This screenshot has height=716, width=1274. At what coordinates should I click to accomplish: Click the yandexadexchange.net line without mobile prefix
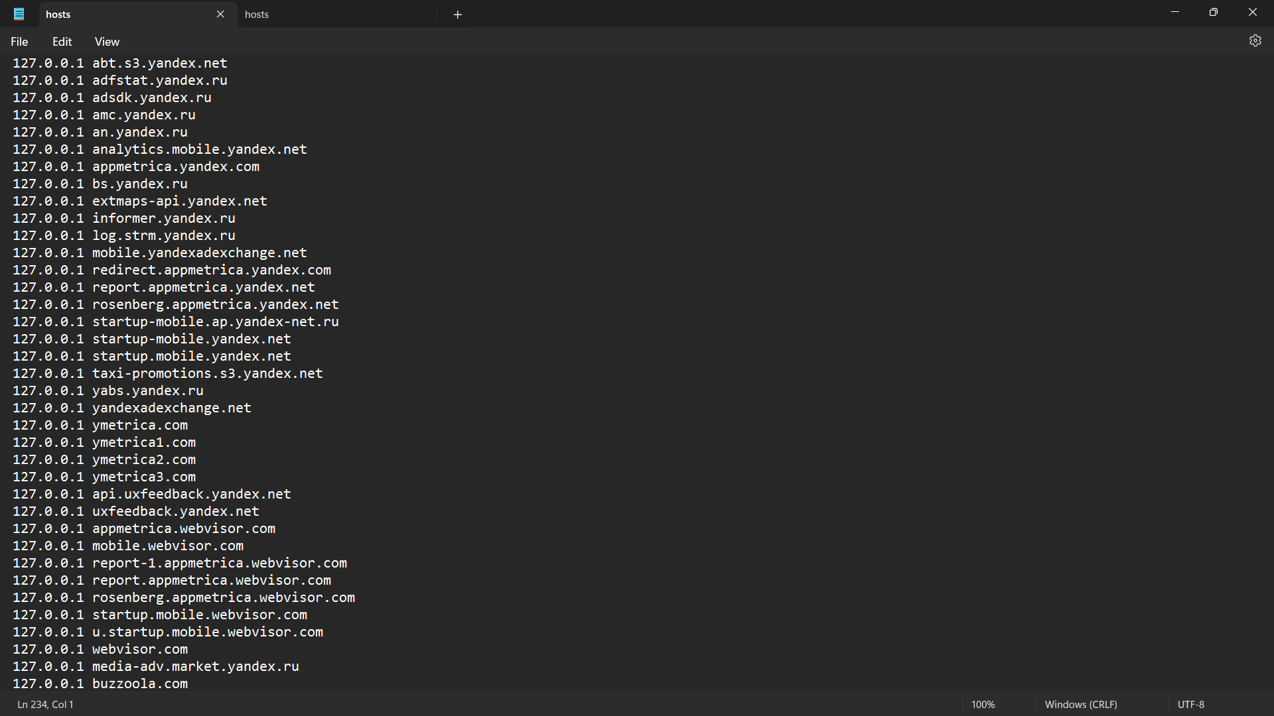[x=132, y=408]
